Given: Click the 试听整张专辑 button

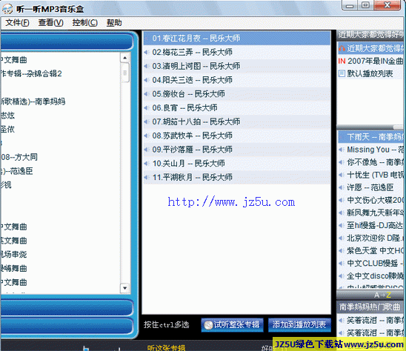Looking at the screenshot, I should pyautogui.click(x=232, y=324).
